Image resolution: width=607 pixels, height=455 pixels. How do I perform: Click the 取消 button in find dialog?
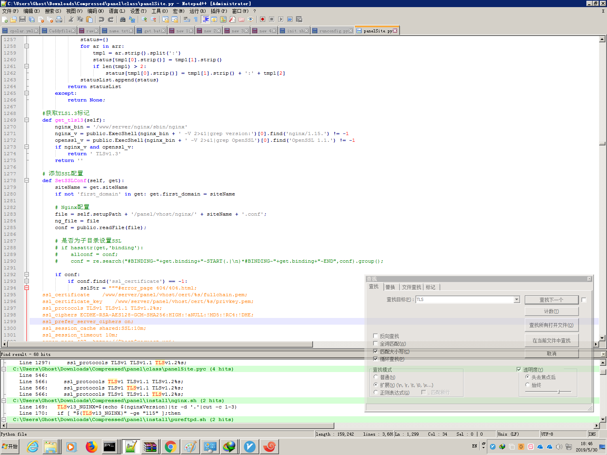(552, 353)
